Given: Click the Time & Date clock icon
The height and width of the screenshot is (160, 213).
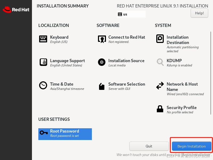Looking at the screenshot, I should (x=43, y=85).
